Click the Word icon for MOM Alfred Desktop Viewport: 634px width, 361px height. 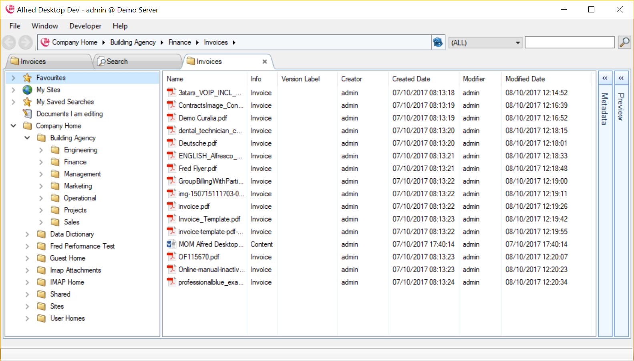point(171,244)
